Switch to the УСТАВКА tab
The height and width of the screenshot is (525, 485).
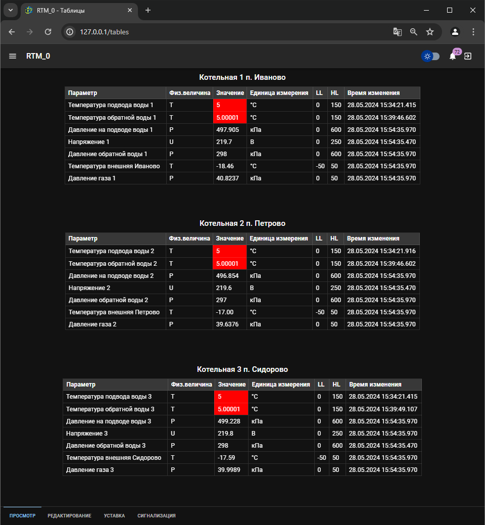pos(114,515)
